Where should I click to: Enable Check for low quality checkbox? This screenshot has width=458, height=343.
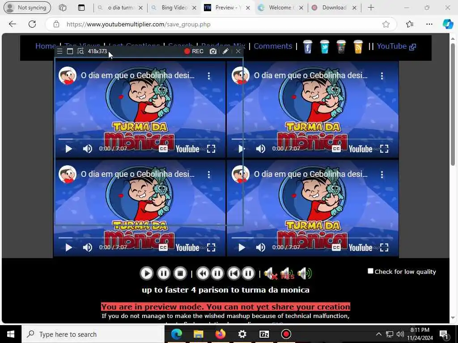point(370,271)
